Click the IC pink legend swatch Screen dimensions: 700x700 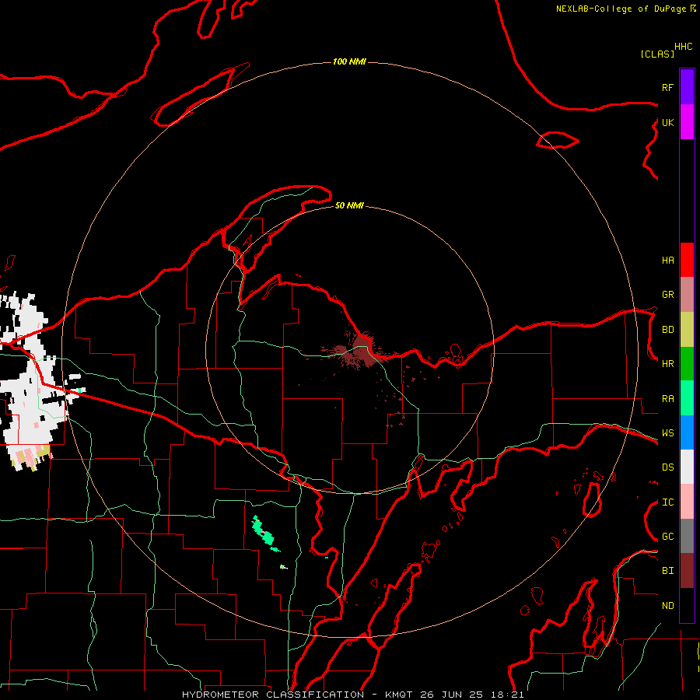tap(687, 502)
